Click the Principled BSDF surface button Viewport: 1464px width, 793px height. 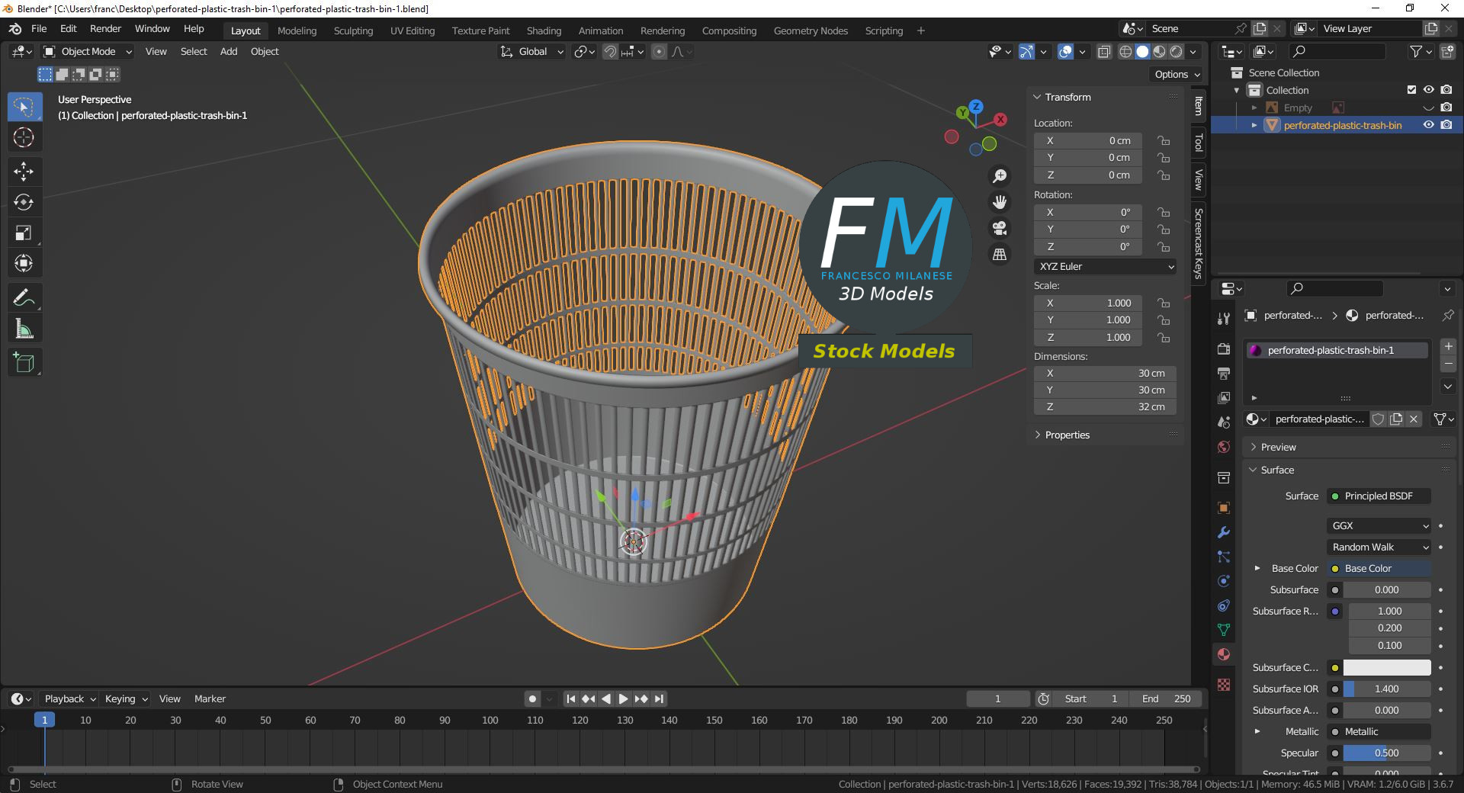pos(1379,496)
